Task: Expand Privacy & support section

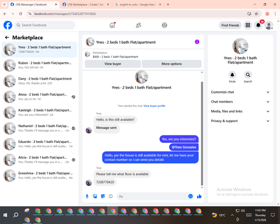Action: coord(240,121)
